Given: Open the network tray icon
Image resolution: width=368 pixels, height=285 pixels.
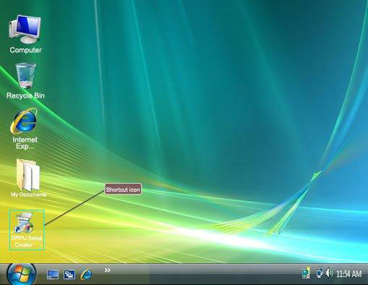Looking at the screenshot, I should click(320, 273).
